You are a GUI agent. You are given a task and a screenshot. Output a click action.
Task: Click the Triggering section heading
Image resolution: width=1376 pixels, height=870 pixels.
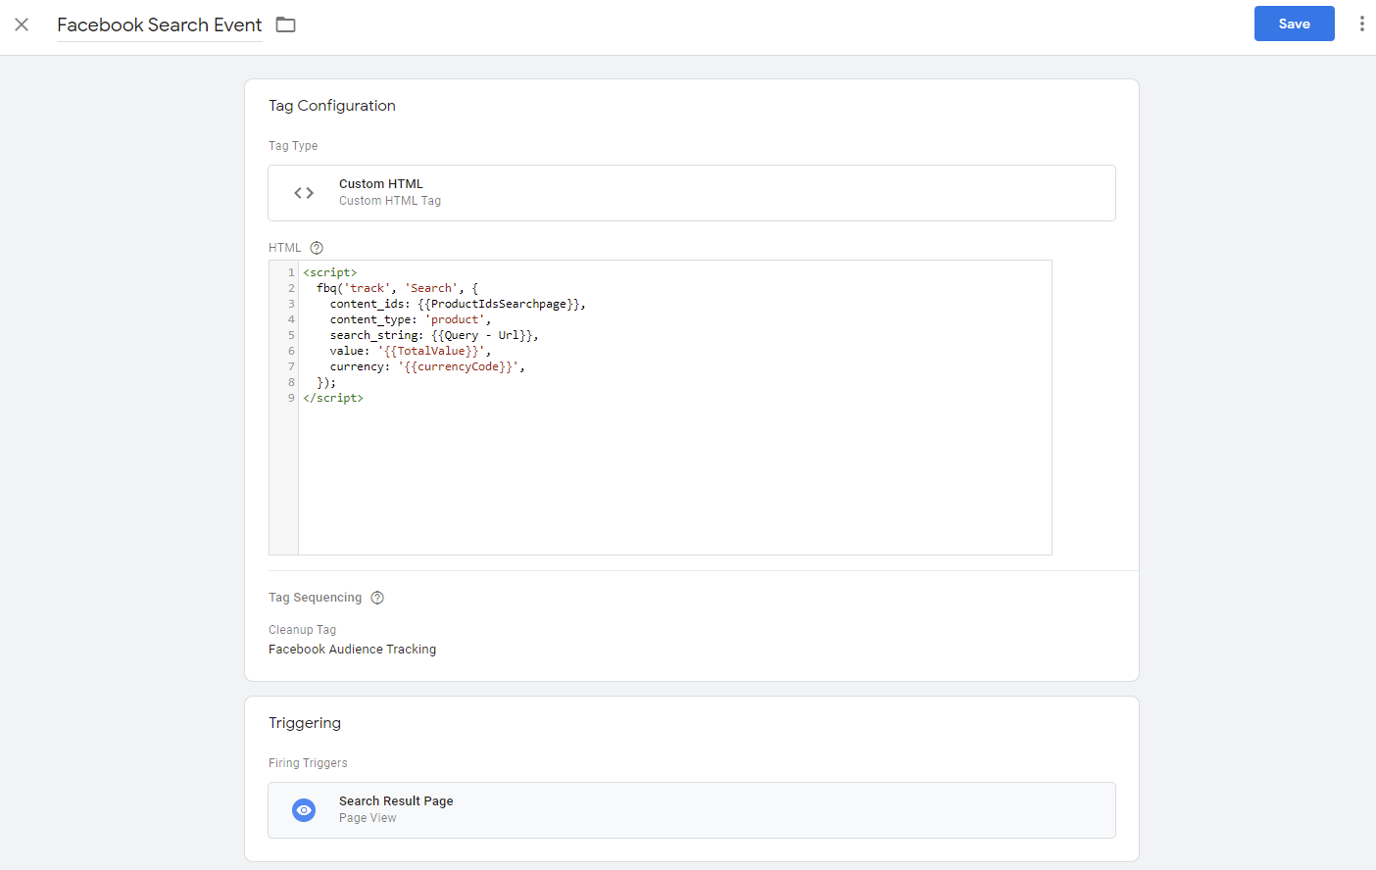(x=305, y=723)
